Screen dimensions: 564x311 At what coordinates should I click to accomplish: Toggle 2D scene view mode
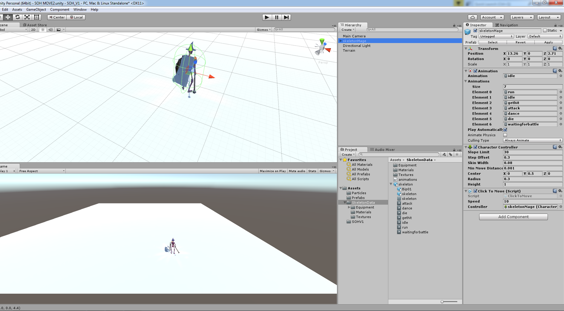click(33, 30)
